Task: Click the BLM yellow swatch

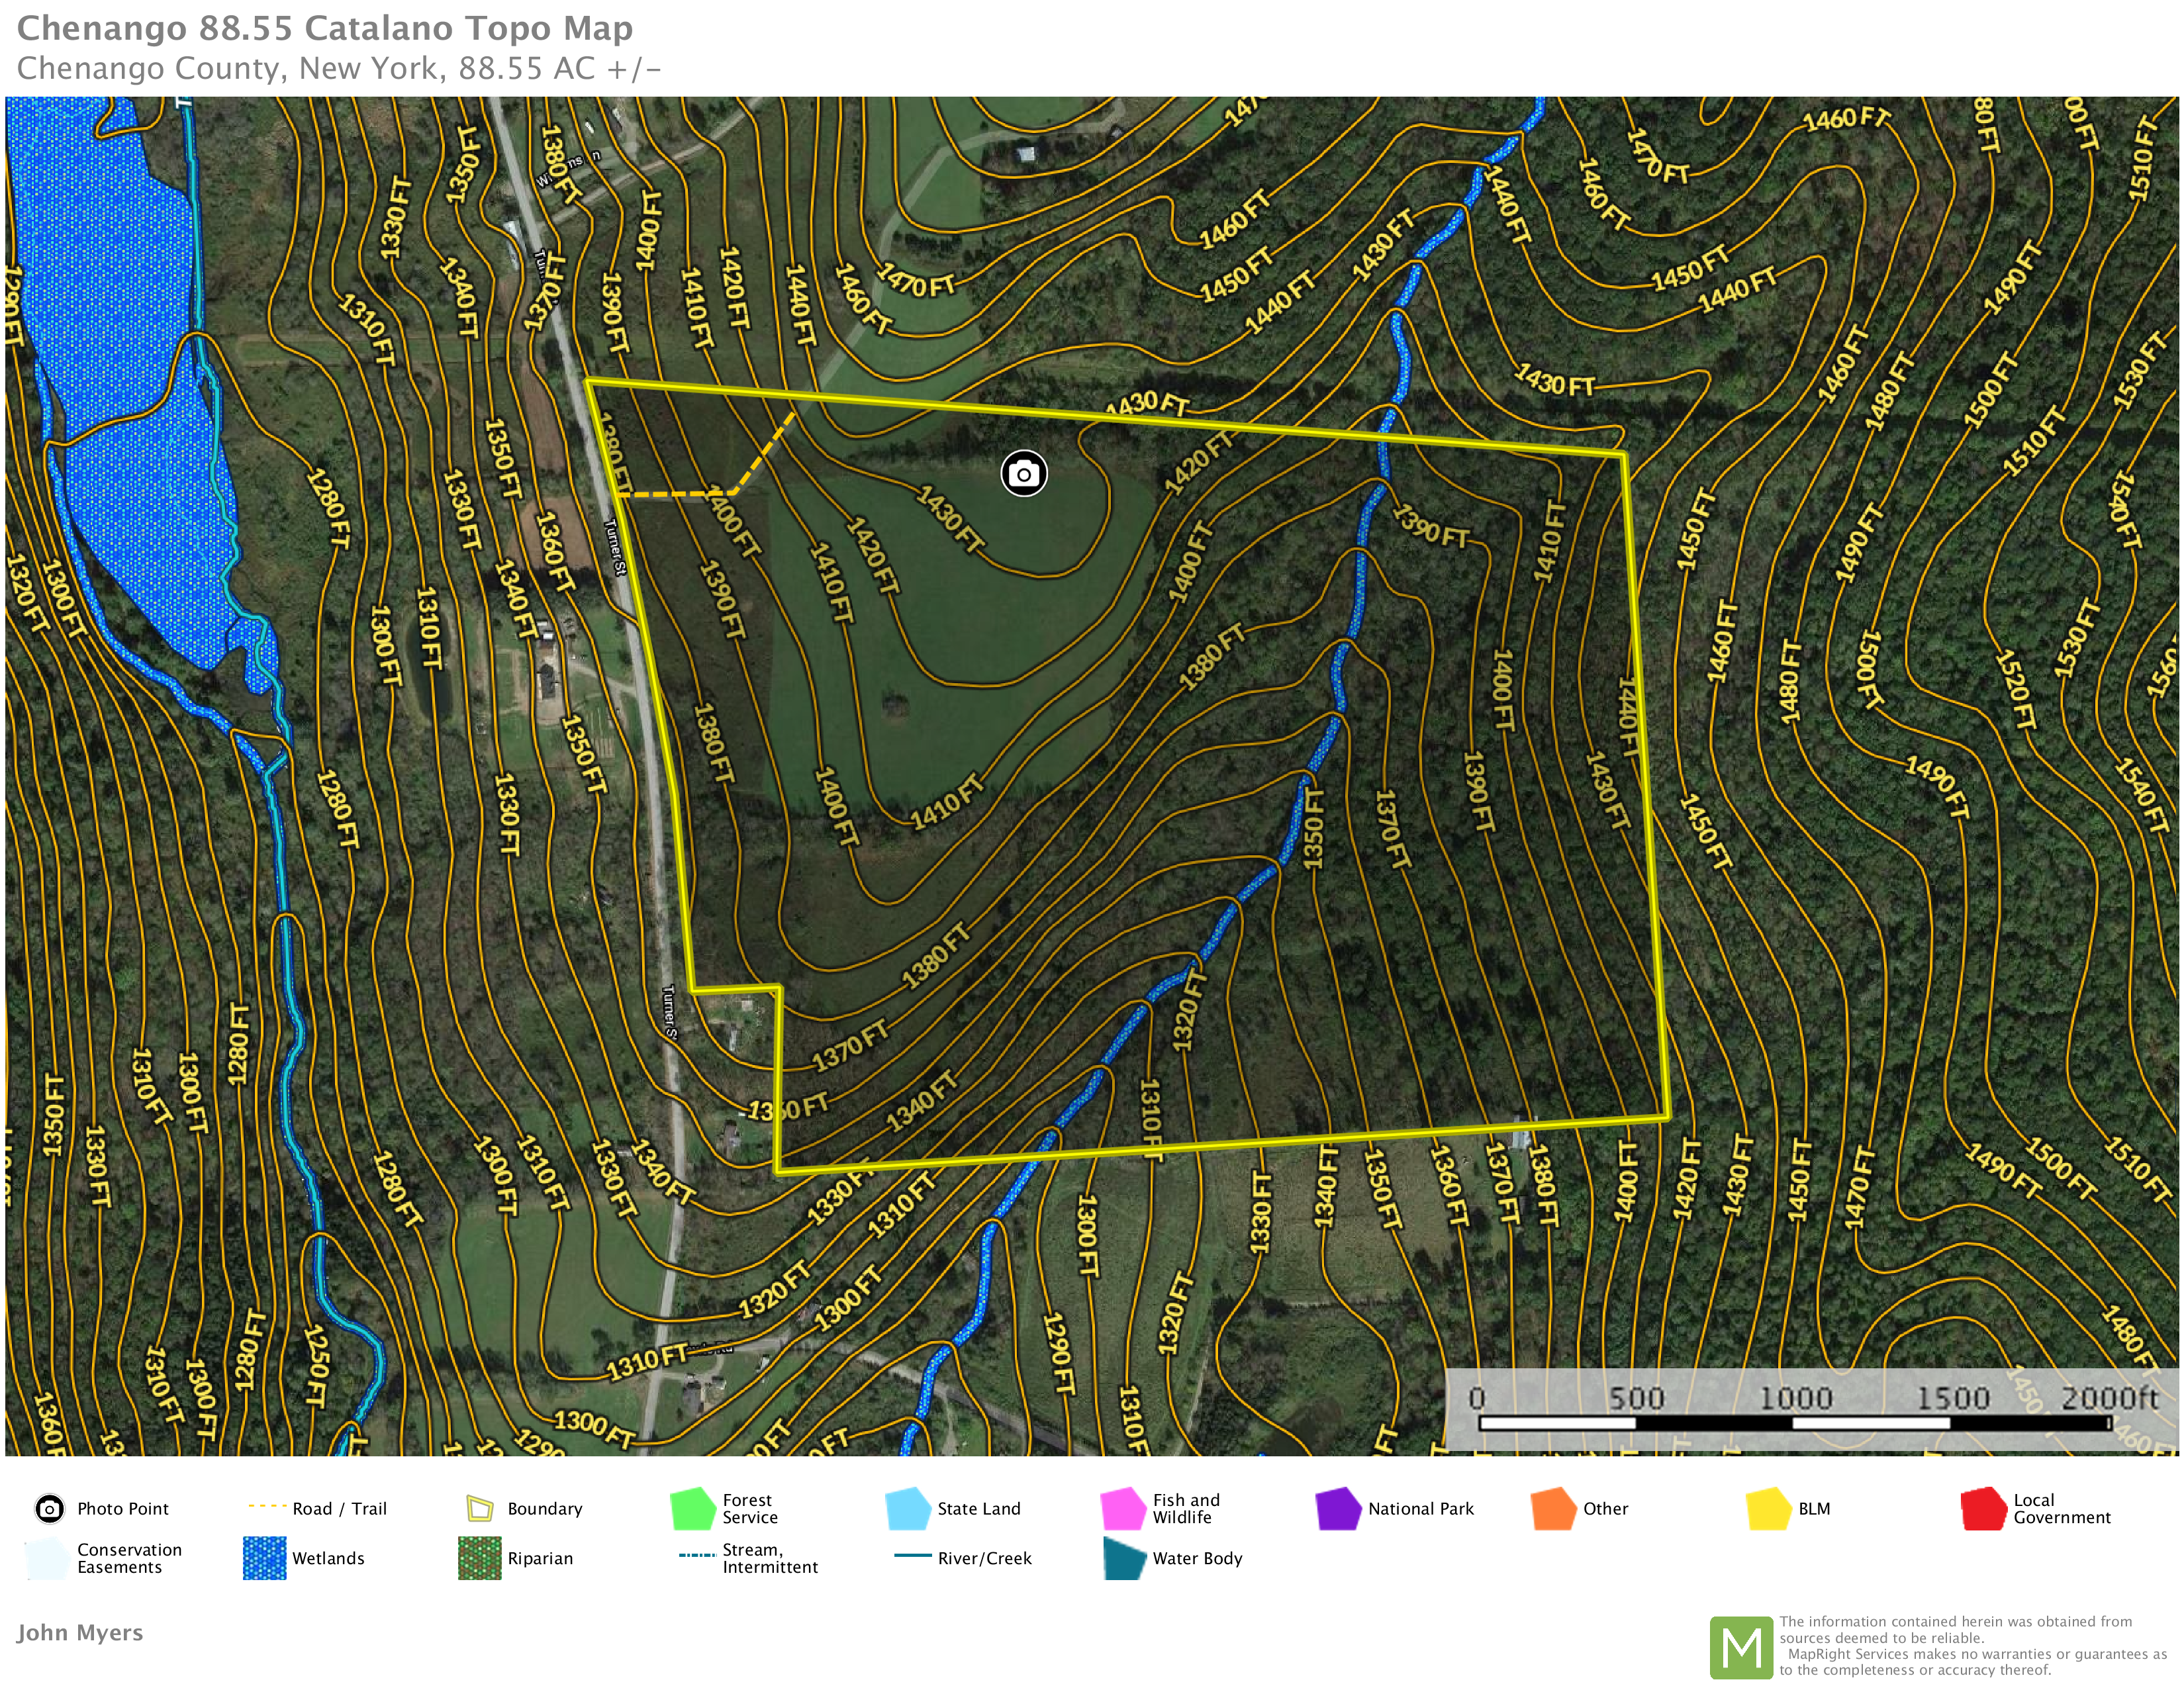Action: 1768,1509
